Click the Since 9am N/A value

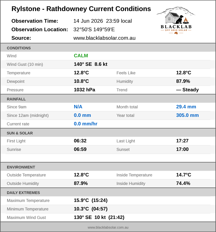pos(78,107)
